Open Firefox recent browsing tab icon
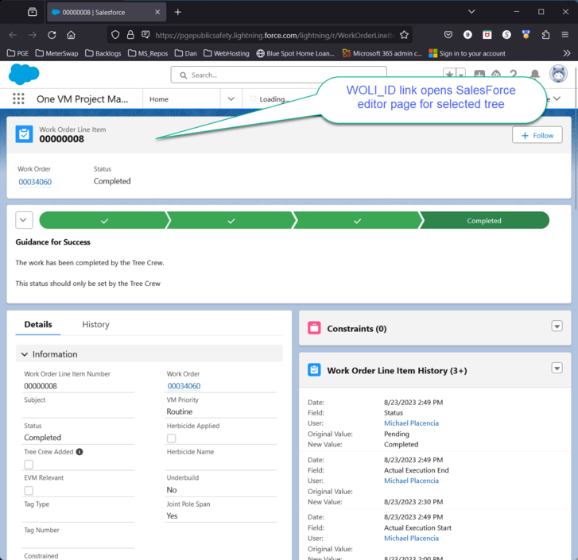 click(33, 12)
